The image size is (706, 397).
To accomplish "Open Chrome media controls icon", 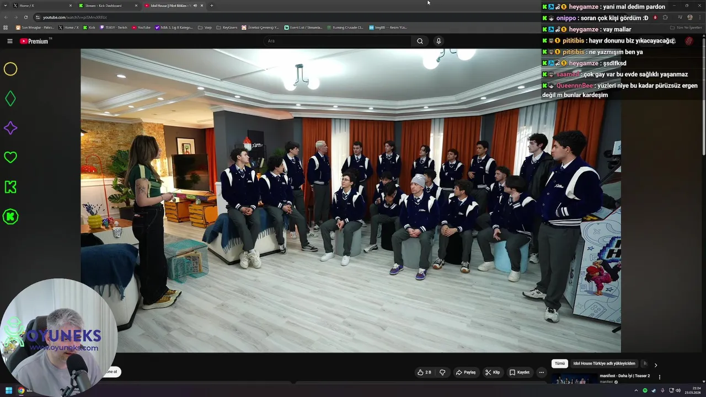I will (x=680, y=17).
